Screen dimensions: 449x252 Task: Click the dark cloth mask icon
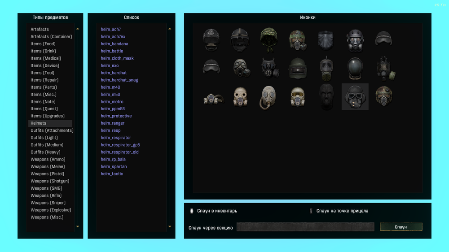click(x=326, y=40)
